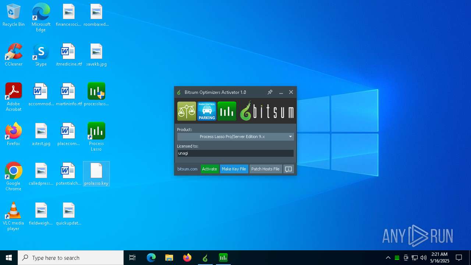Click Patch Hosts File button
Screen dimensions: 471x265
265,169
